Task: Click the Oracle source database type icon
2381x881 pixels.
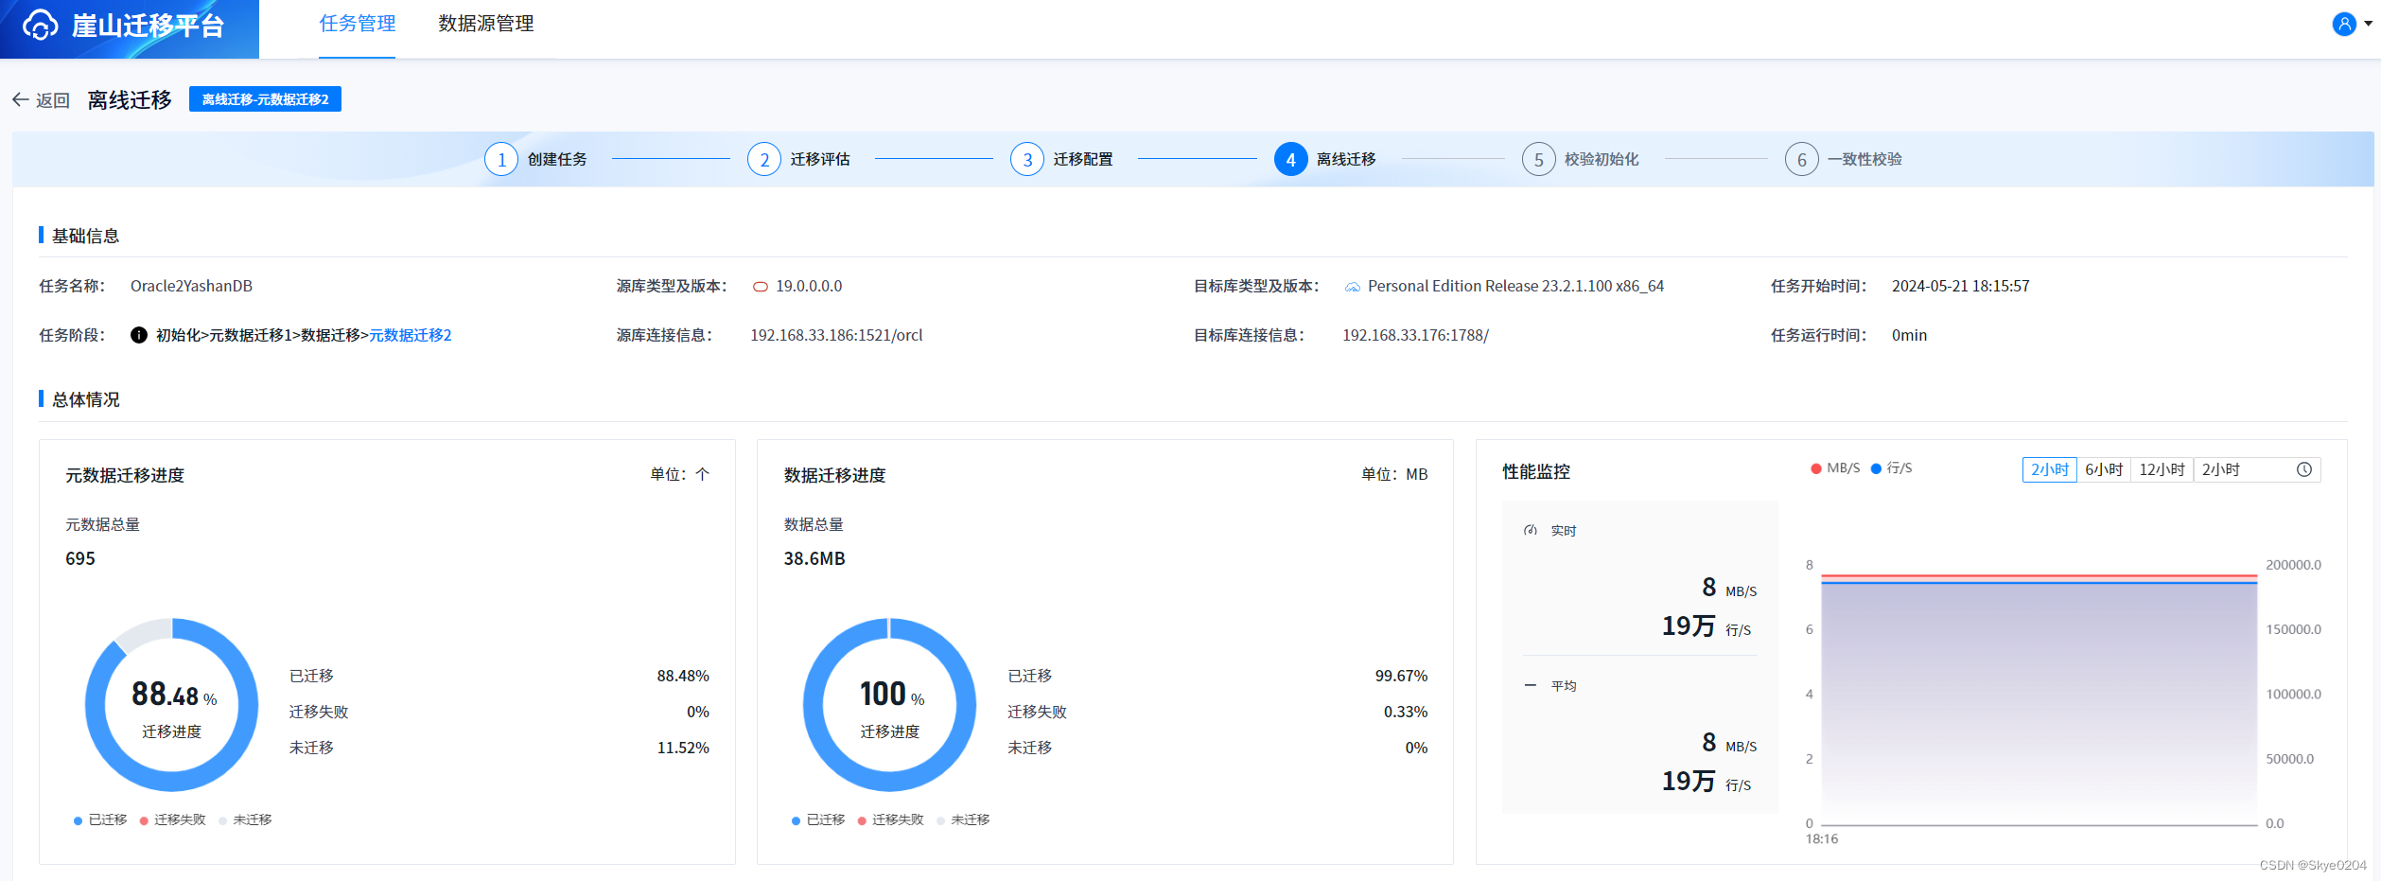Action: pos(760,285)
